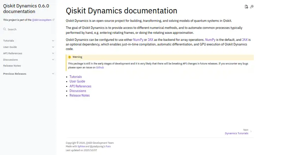Open User Guide link in the bullet list

point(77,81)
